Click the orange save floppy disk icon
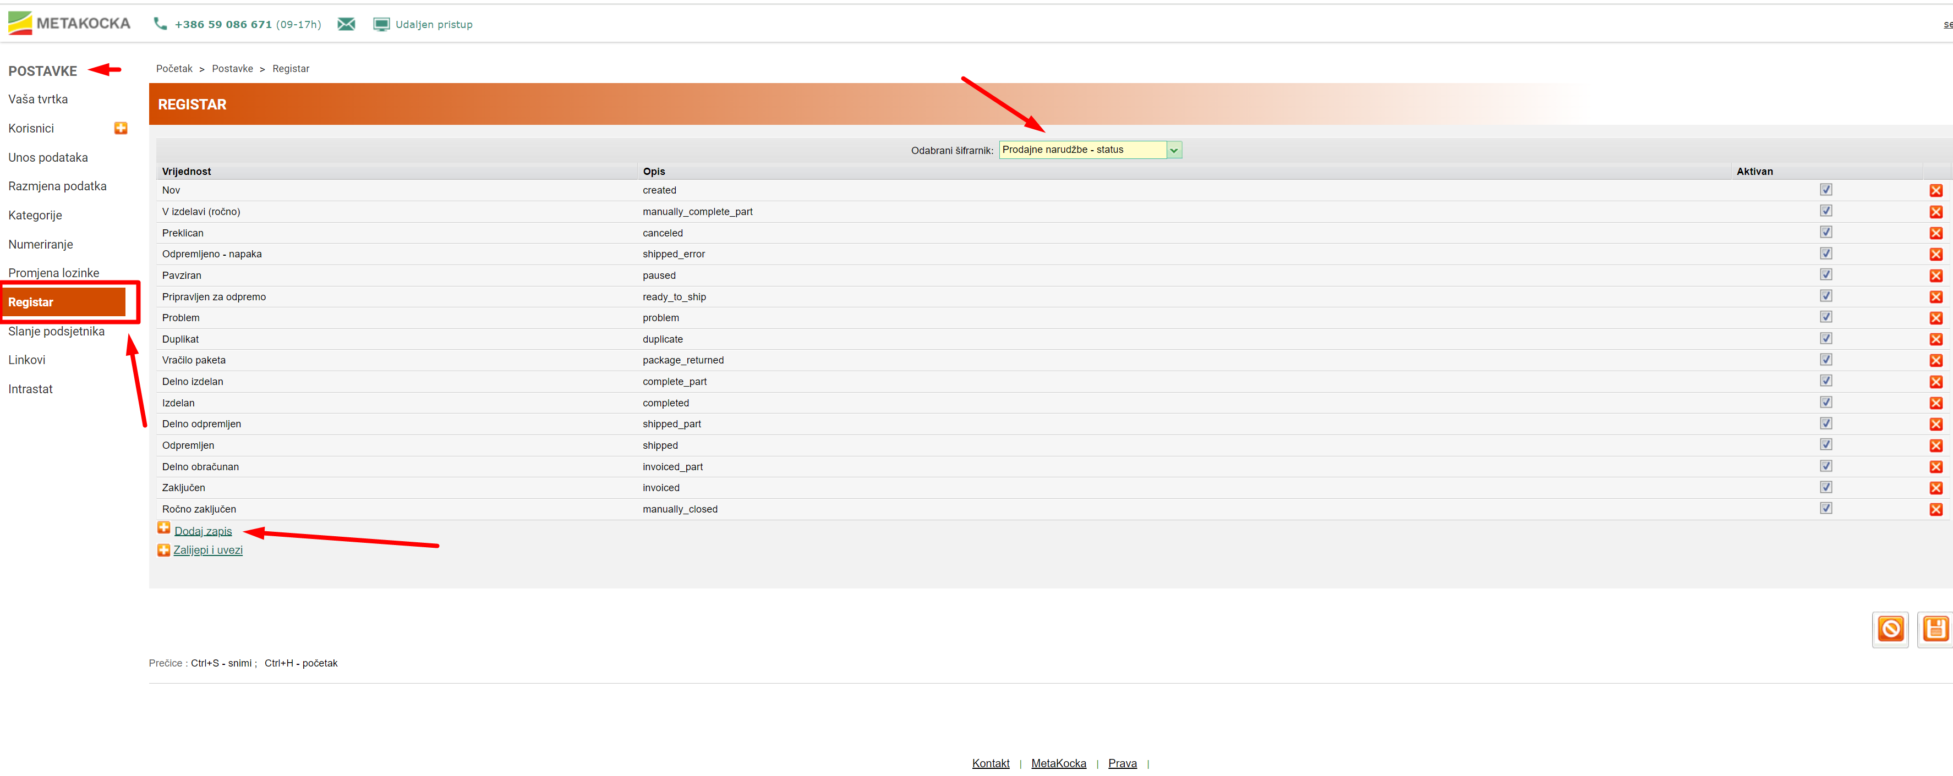Image resolution: width=1953 pixels, height=776 pixels. click(x=1934, y=628)
